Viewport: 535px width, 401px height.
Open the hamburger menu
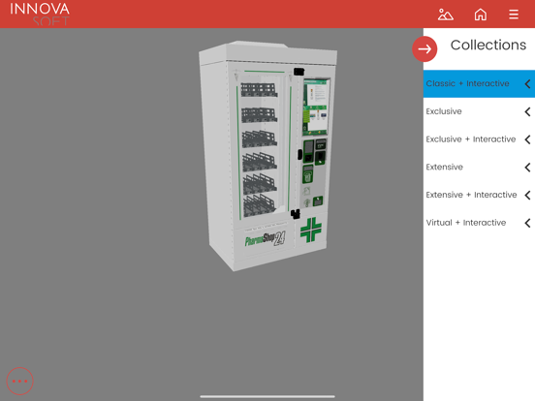click(x=514, y=15)
